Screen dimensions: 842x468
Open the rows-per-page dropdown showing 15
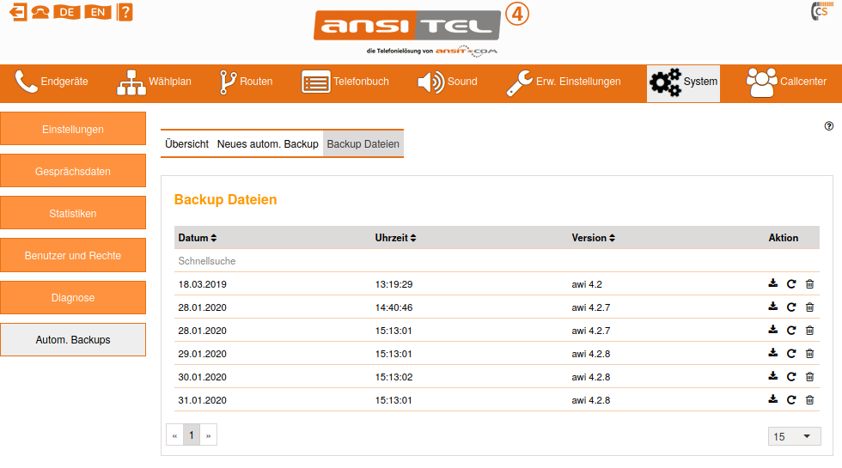point(794,437)
